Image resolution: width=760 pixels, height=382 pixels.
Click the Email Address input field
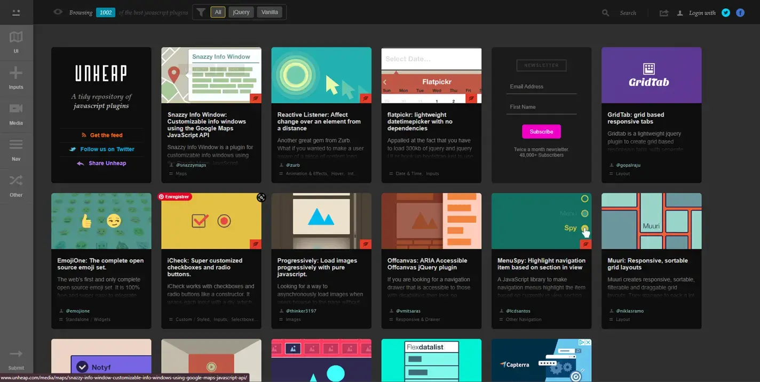point(541,87)
